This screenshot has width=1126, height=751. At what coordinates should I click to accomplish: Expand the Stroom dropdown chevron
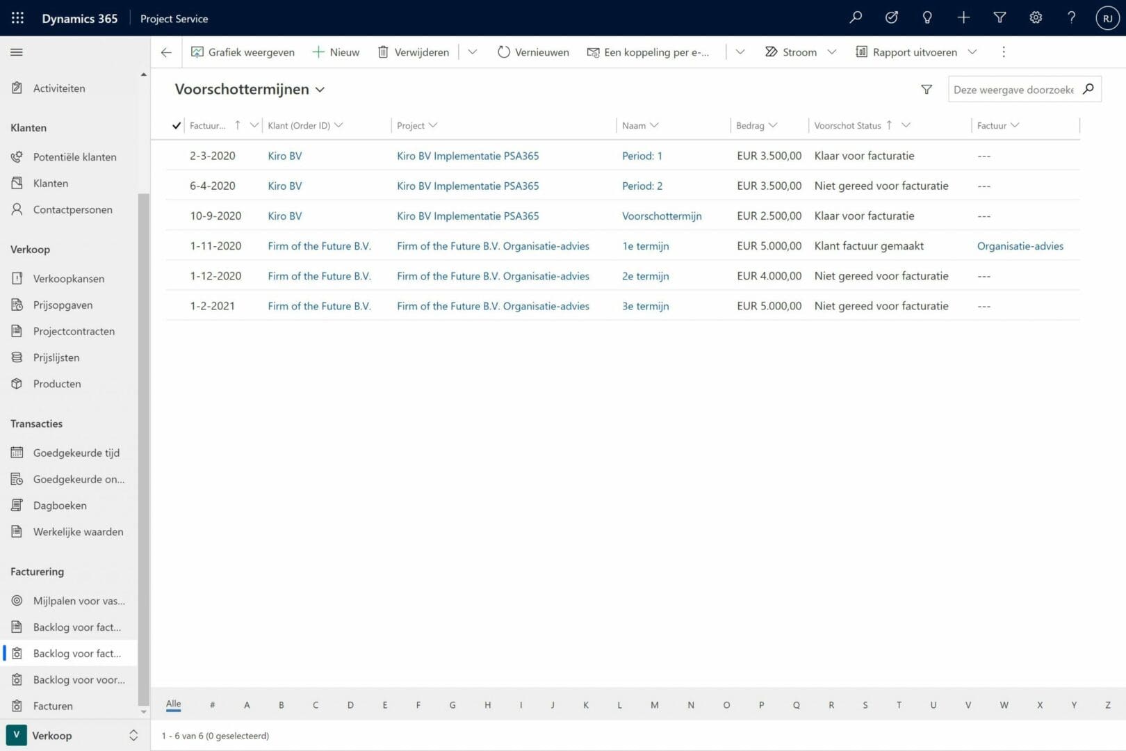[x=832, y=52]
